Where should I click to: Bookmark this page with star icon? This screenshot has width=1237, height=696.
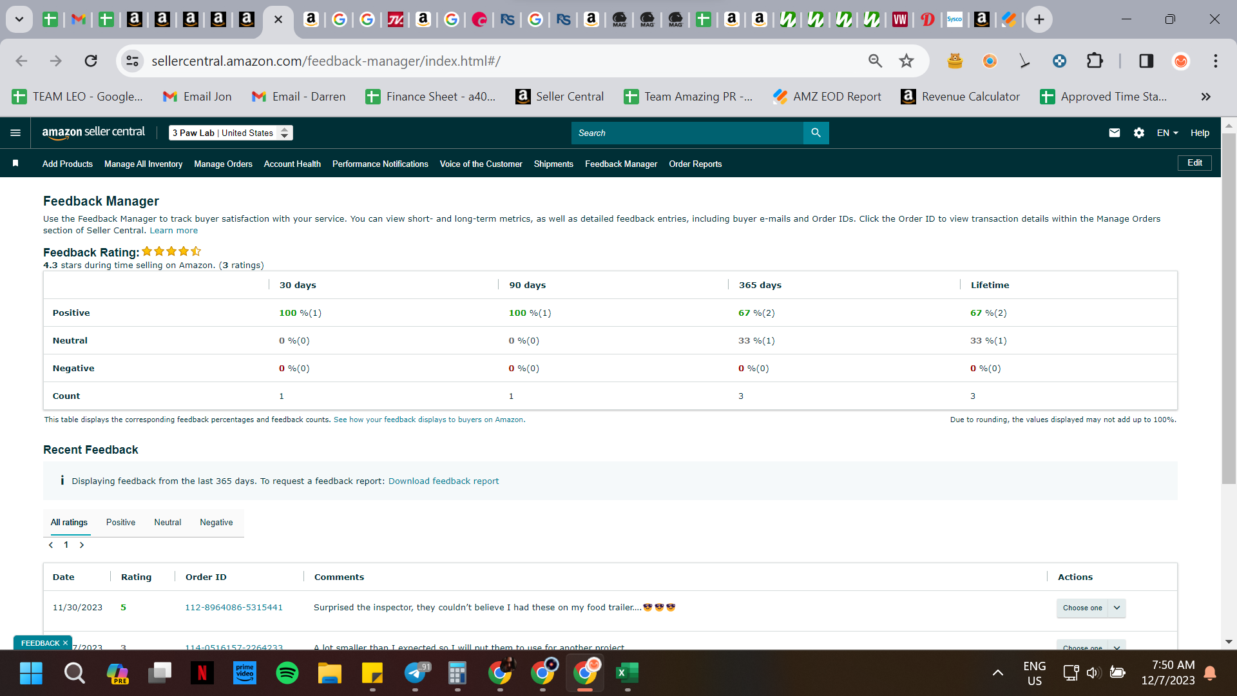[906, 61]
